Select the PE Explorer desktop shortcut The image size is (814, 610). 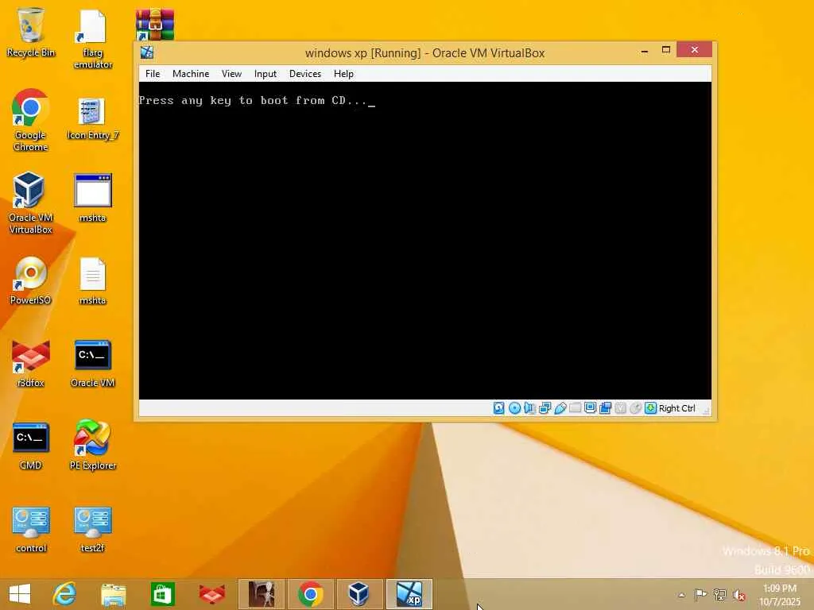[x=92, y=445]
